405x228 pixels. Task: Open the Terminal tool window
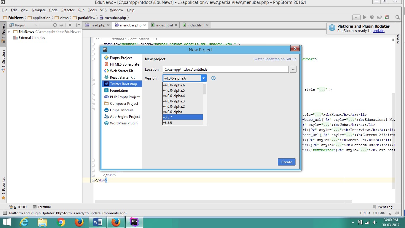[x=42, y=207]
